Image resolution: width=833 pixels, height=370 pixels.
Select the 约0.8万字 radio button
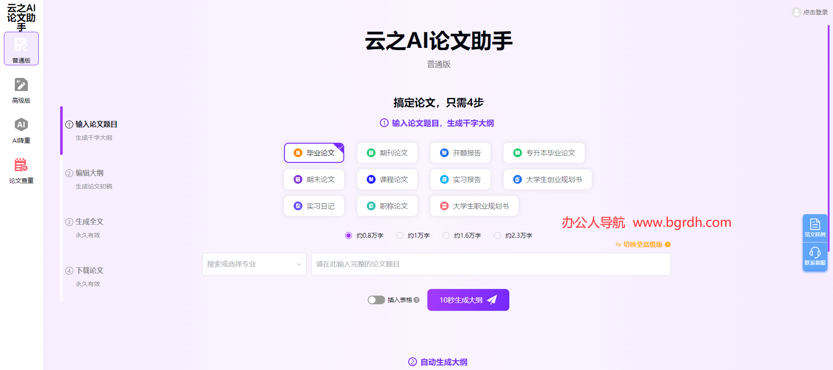coord(349,235)
